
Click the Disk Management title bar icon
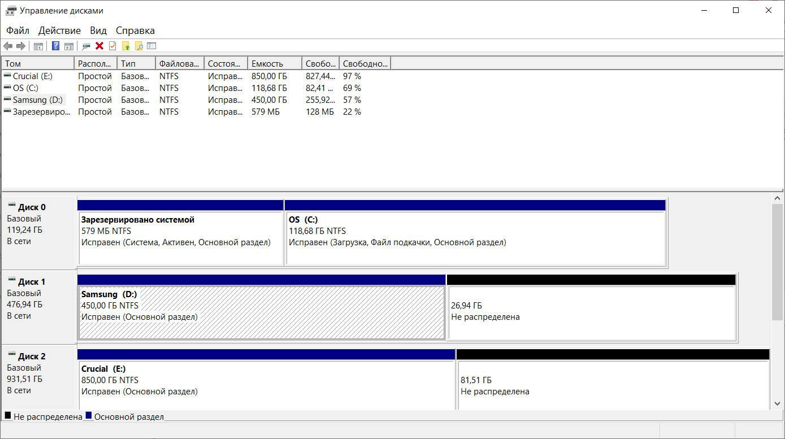click(11, 10)
